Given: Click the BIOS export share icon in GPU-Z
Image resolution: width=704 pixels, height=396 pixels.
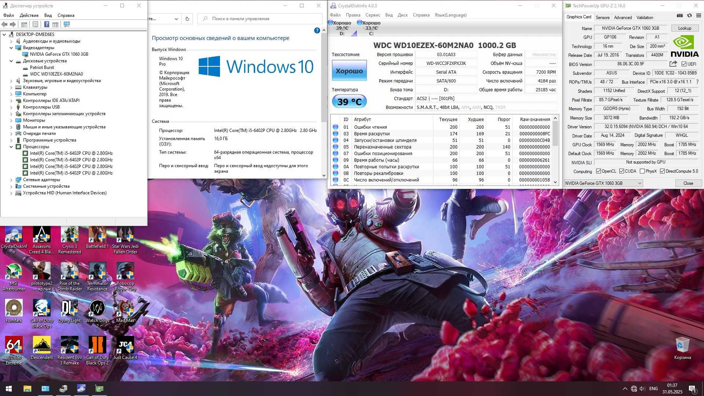Looking at the screenshot, I should click(x=673, y=64).
